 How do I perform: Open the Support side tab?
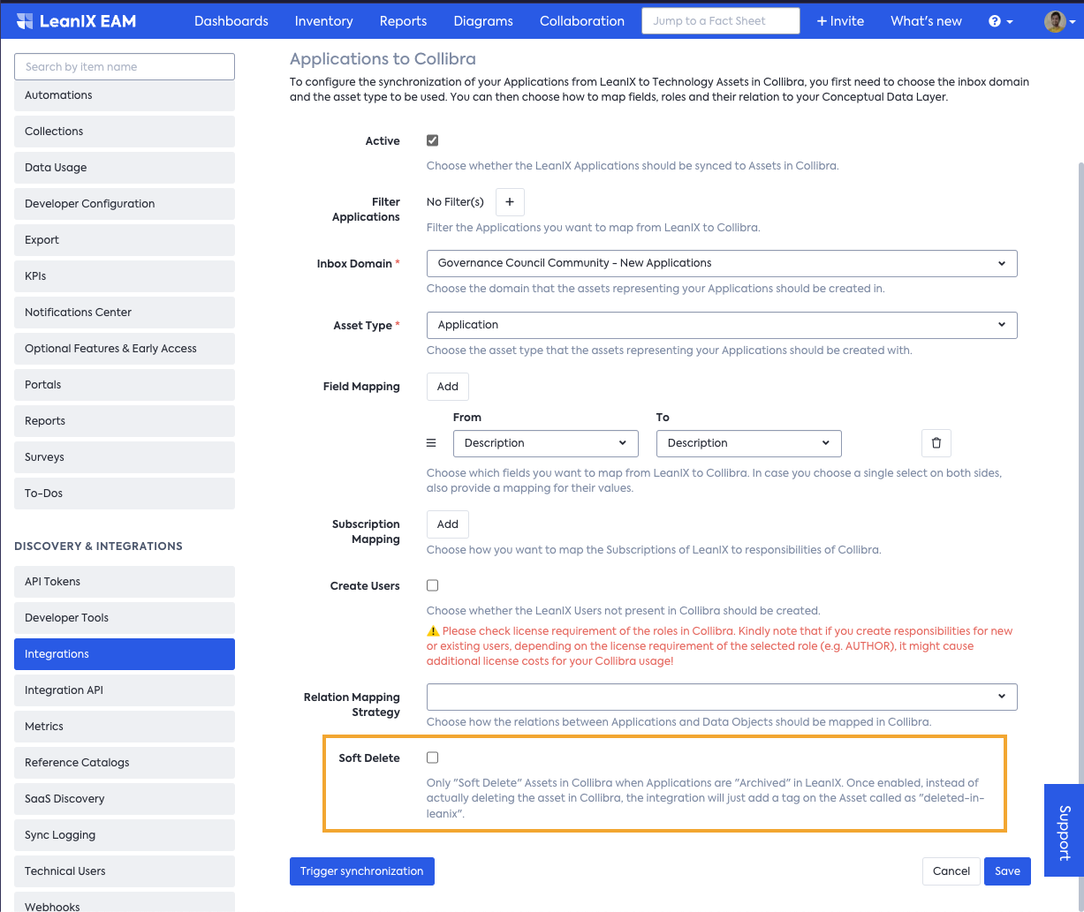tap(1064, 831)
